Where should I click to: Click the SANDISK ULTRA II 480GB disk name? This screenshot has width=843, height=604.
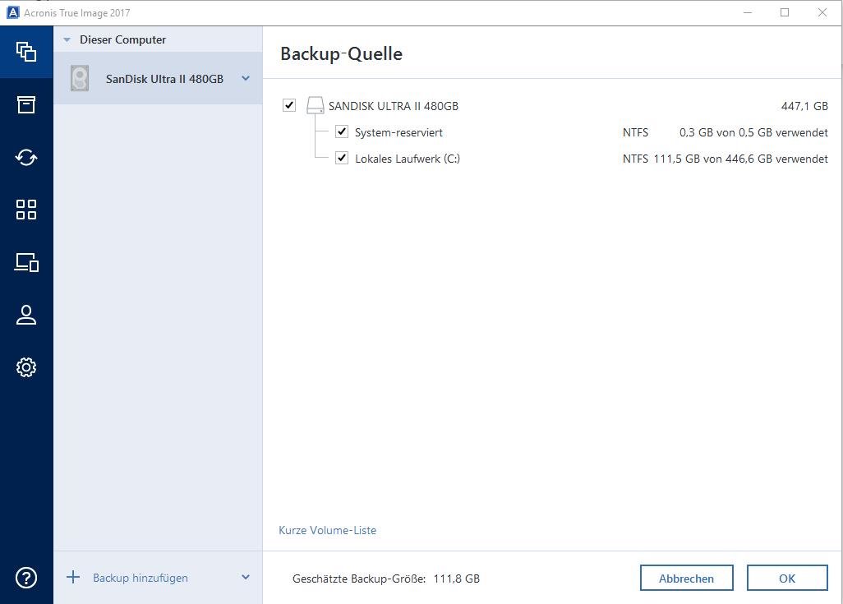click(x=394, y=106)
